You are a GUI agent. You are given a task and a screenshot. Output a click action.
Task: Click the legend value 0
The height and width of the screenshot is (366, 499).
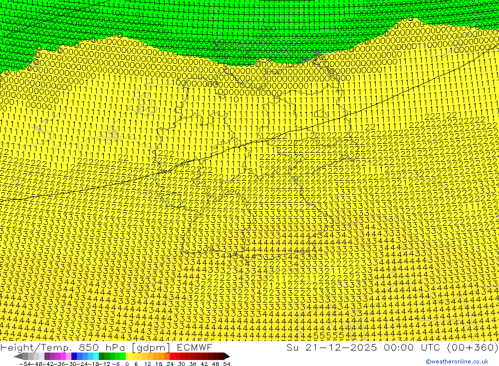(127, 364)
